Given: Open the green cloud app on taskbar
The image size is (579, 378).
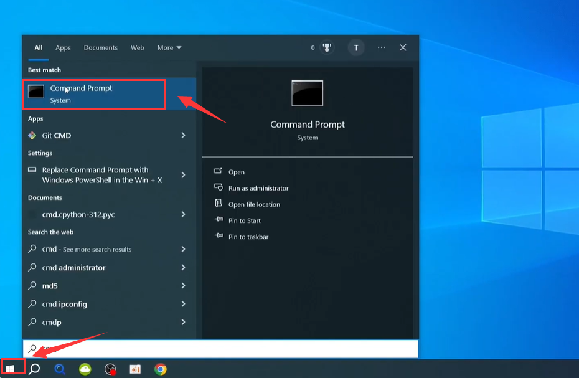Looking at the screenshot, I should [x=85, y=369].
